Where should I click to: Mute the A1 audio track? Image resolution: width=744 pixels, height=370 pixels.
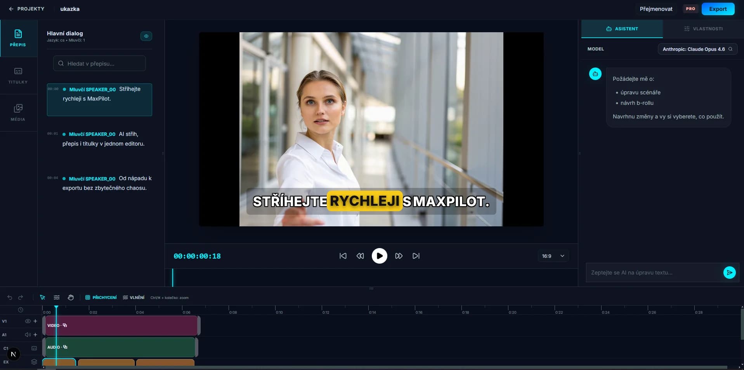tap(28, 335)
